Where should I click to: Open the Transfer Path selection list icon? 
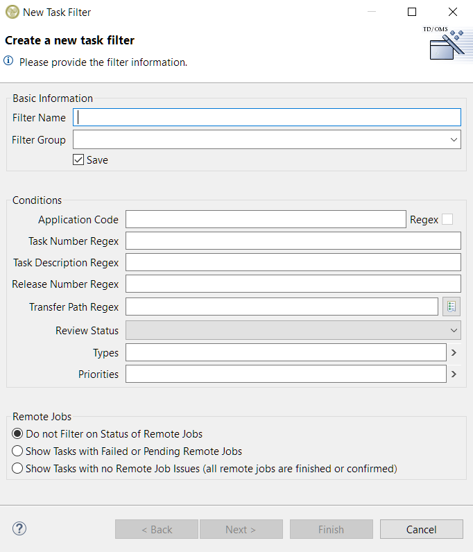[452, 307]
